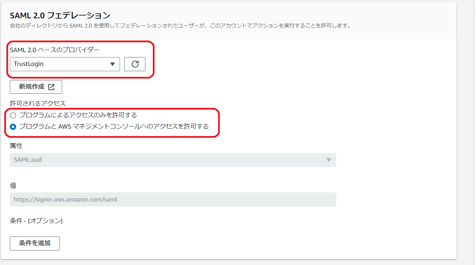
Task: Open the SAML 2.0 provider dropdown showing TrustLogin
Action: coord(65,64)
